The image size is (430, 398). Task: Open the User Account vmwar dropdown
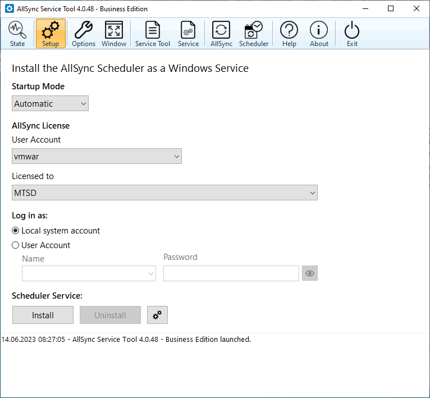tap(97, 157)
